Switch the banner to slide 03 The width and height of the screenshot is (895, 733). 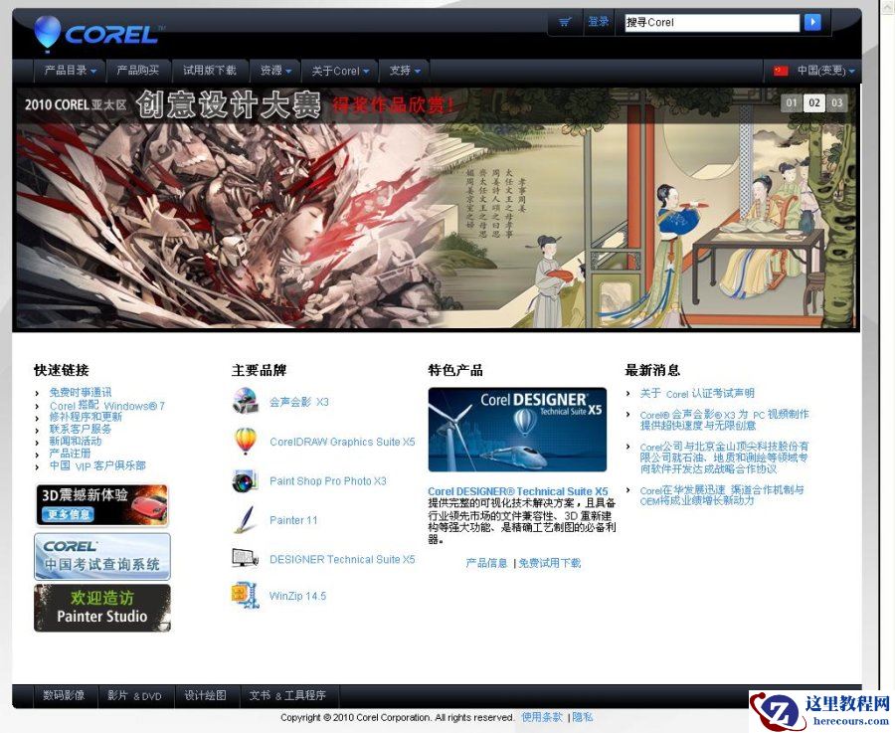(x=836, y=102)
